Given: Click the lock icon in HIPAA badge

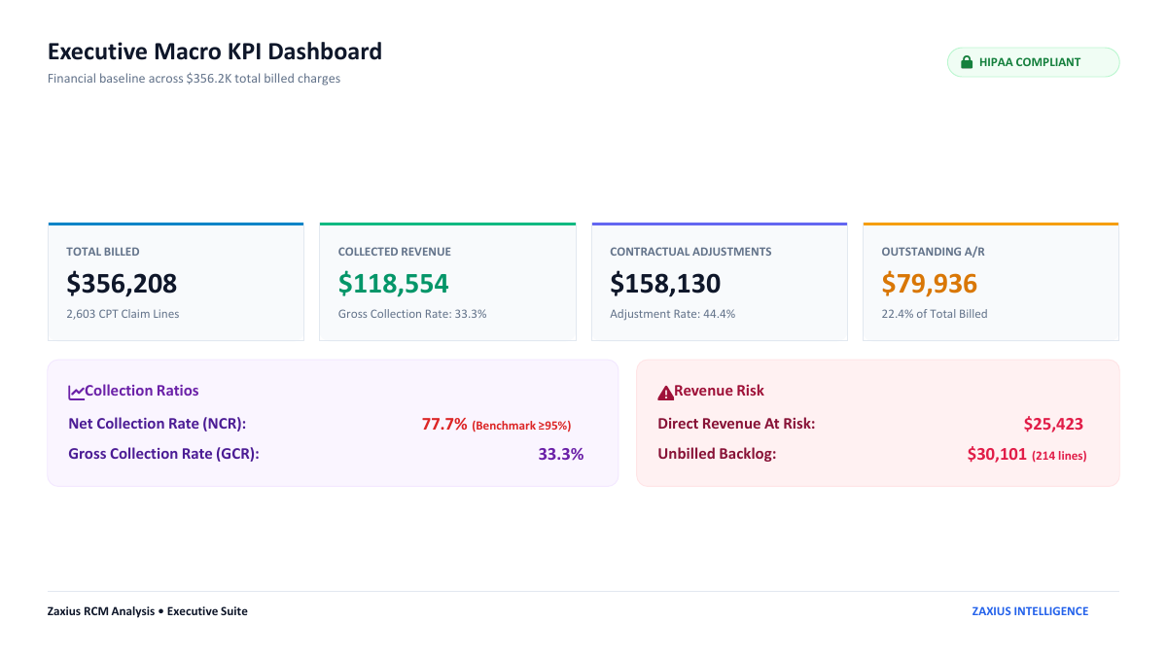Looking at the screenshot, I should point(967,62).
